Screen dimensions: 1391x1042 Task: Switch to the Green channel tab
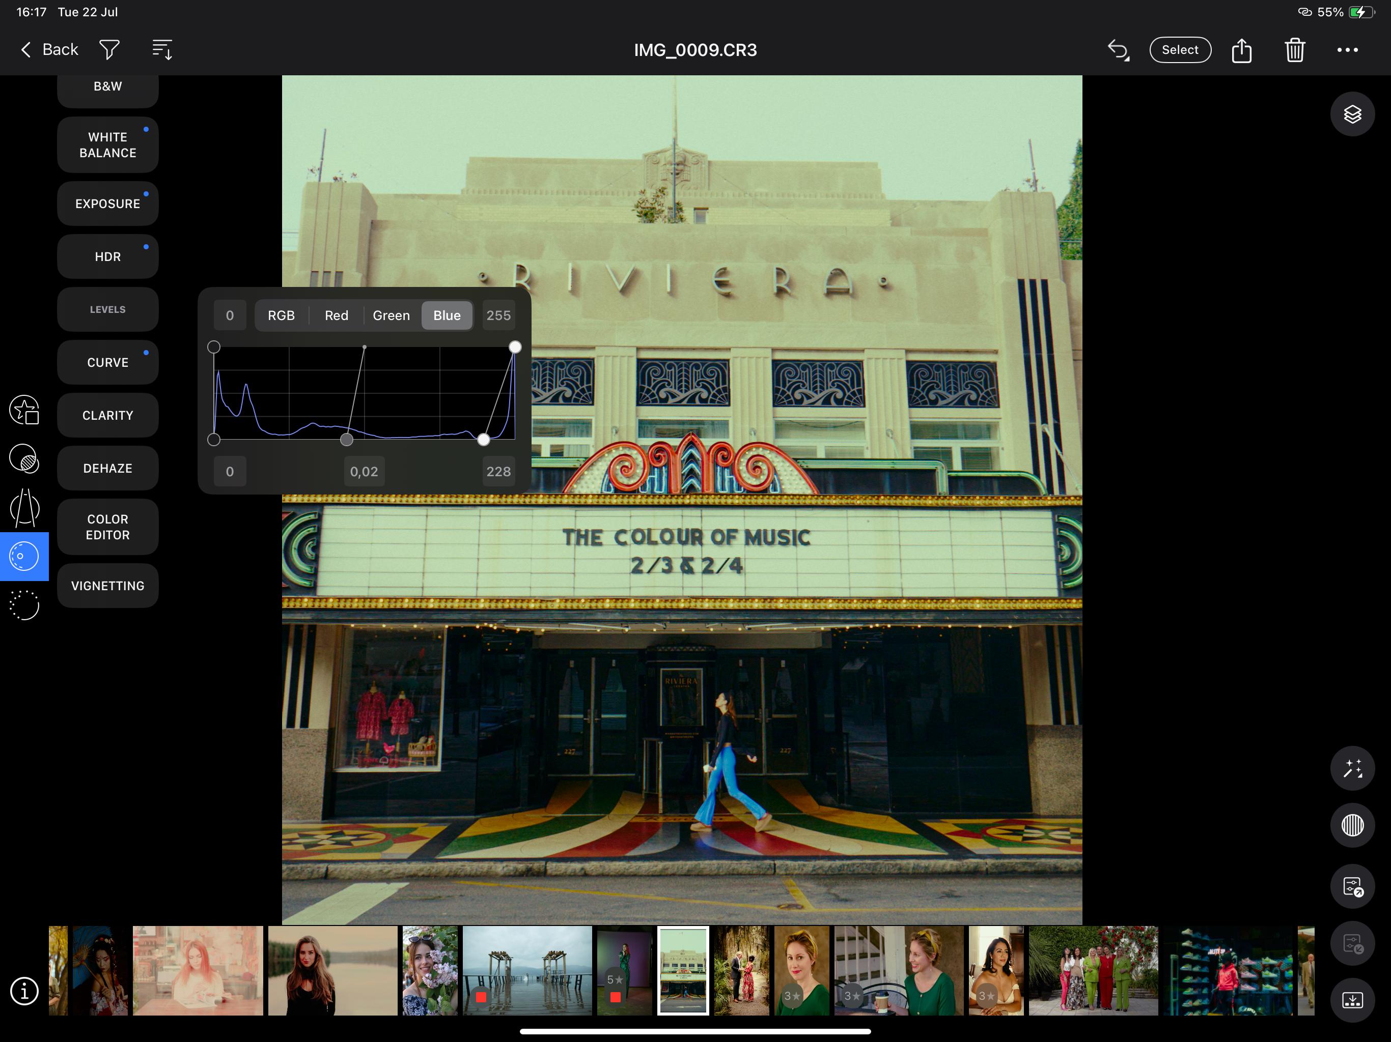pyautogui.click(x=391, y=315)
